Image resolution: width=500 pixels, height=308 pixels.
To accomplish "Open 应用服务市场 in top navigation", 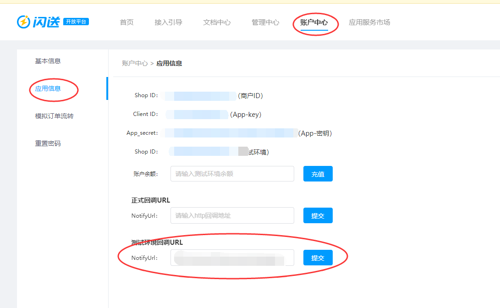I will (369, 22).
